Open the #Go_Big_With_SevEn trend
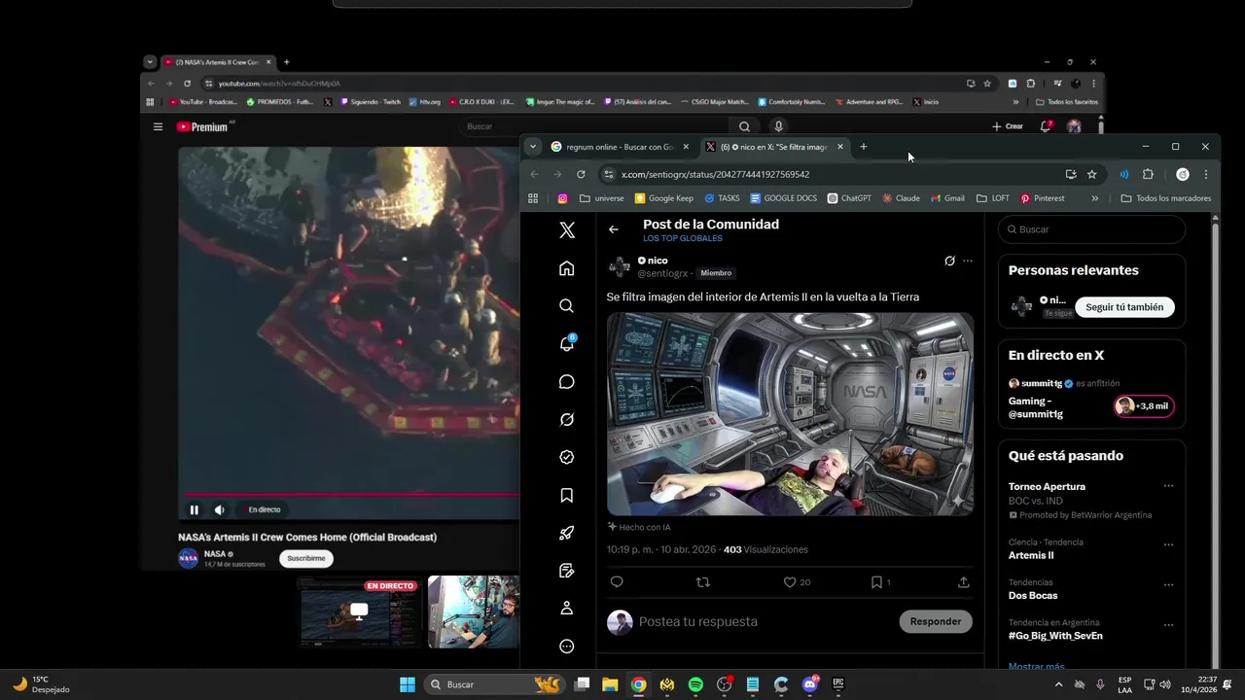 pos(1055,636)
